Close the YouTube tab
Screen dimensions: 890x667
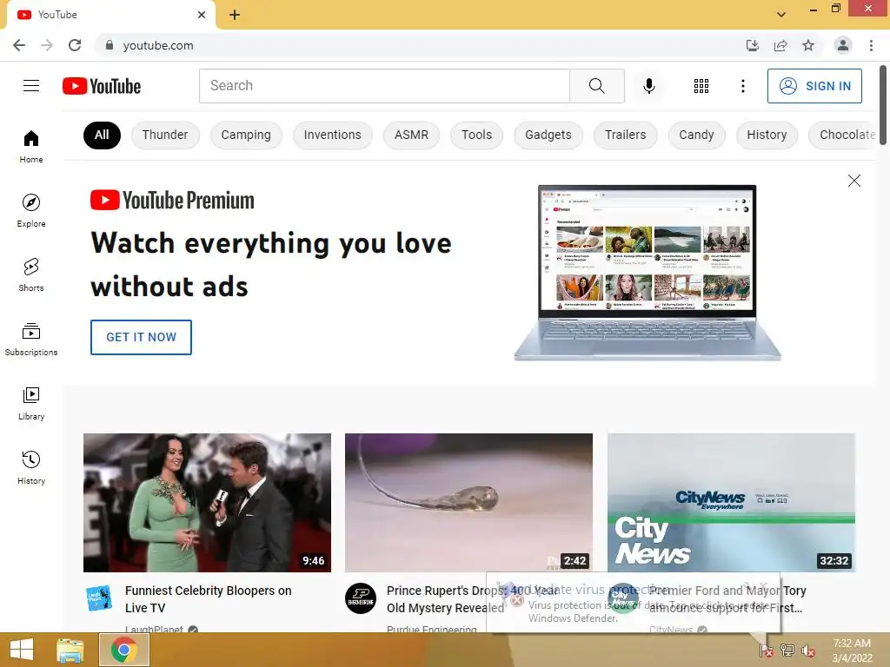(202, 15)
